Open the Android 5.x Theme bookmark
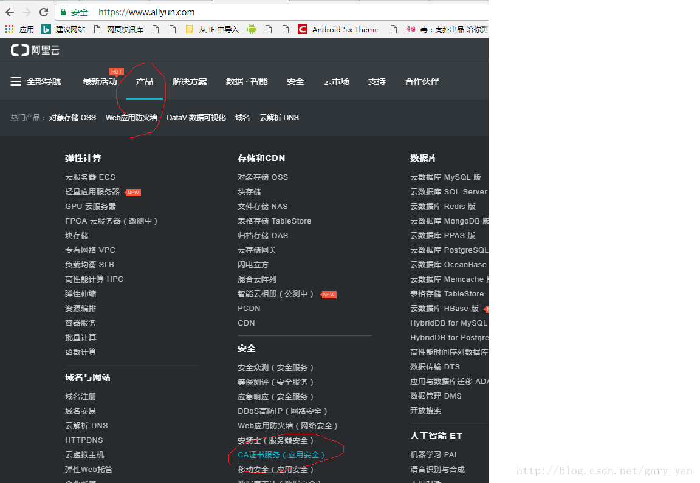Image resolution: width=700 pixels, height=483 pixels. 338,29
